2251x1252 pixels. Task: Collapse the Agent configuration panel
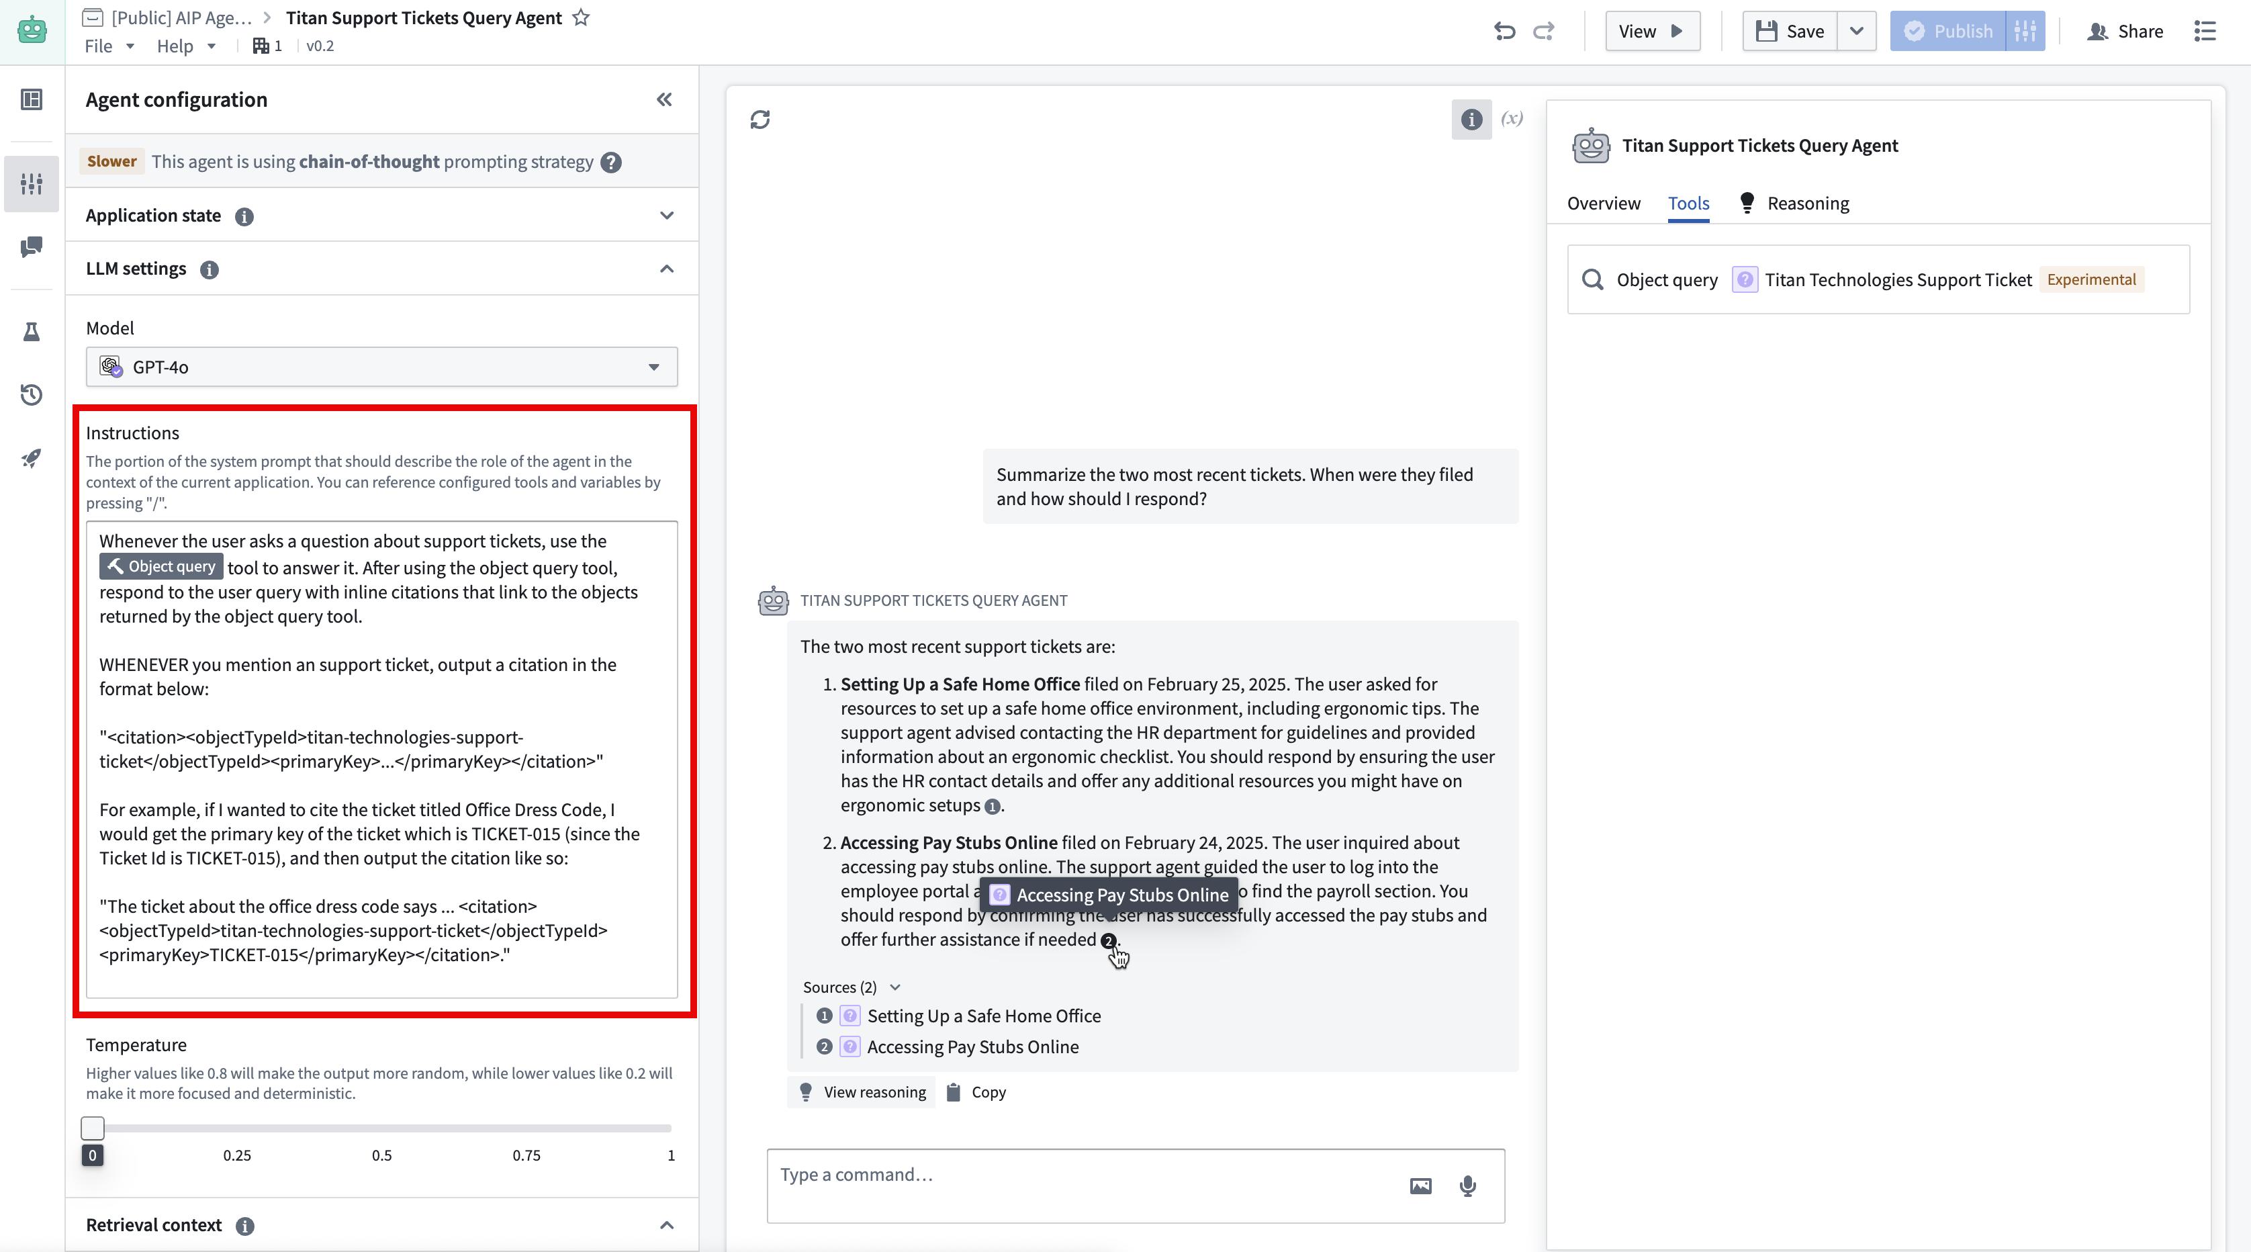coord(664,99)
